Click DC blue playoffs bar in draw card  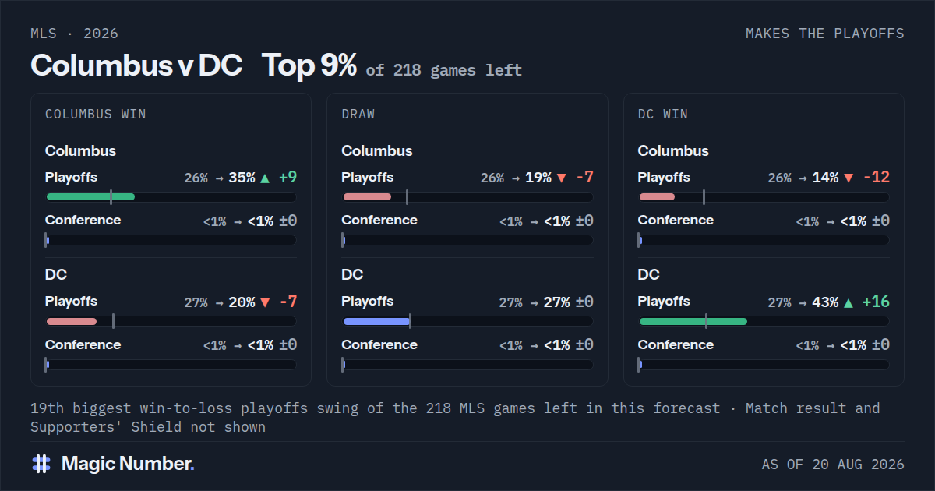376,321
